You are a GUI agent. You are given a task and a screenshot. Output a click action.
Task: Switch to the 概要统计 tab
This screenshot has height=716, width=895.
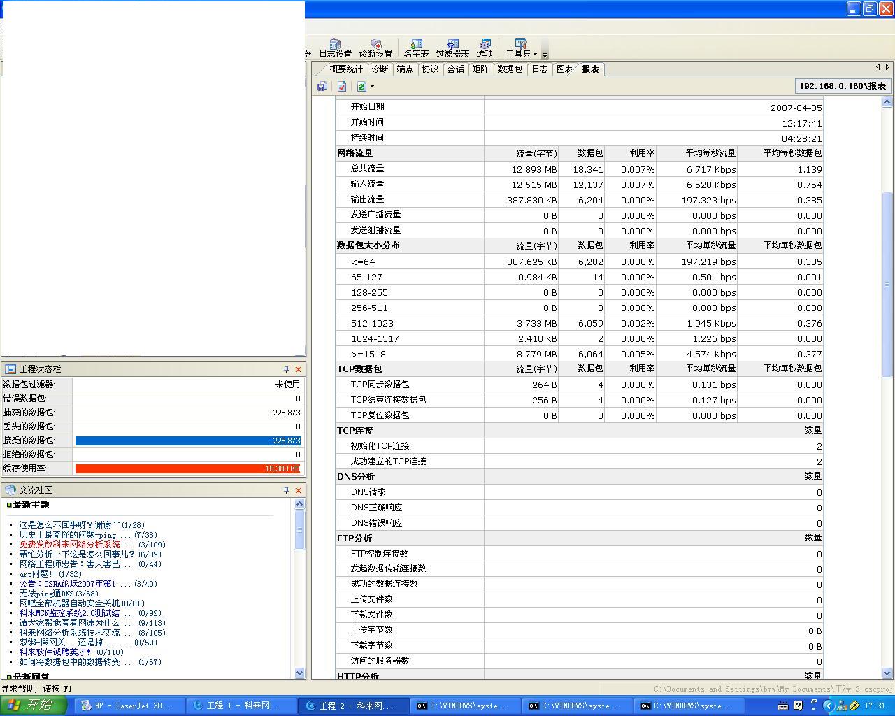pyautogui.click(x=346, y=69)
